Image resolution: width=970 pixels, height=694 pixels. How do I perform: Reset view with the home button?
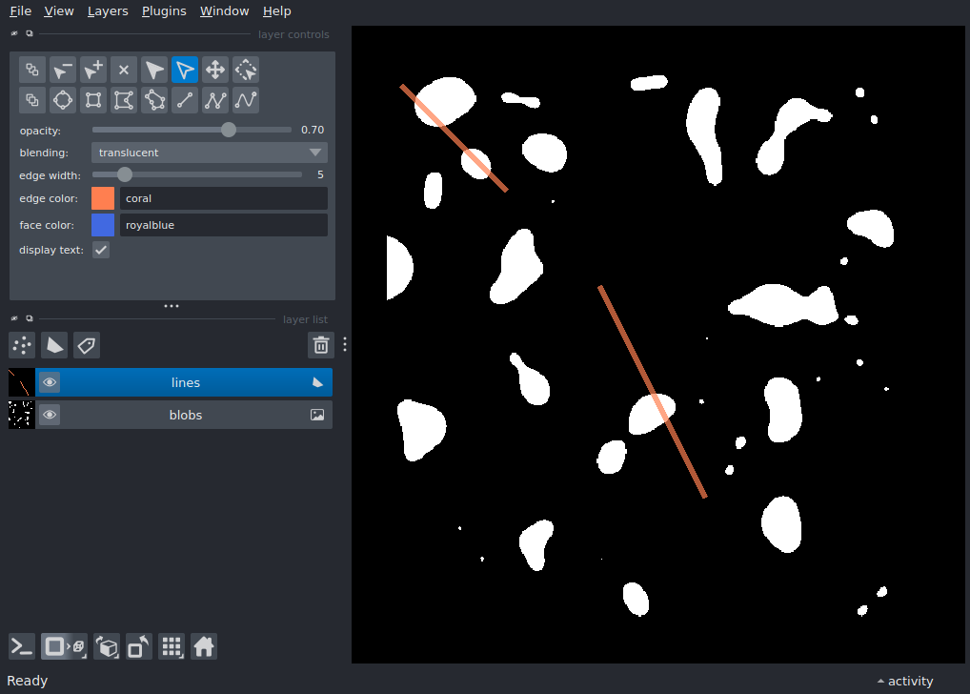(x=204, y=646)
